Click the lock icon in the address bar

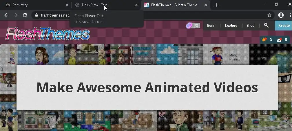(36, 15)
